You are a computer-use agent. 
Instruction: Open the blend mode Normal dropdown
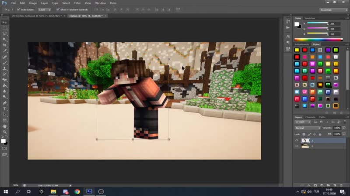308,128
